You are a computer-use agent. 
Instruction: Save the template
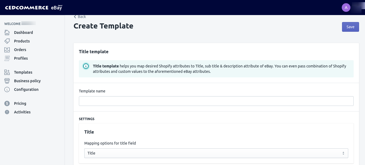click(350, 27)
